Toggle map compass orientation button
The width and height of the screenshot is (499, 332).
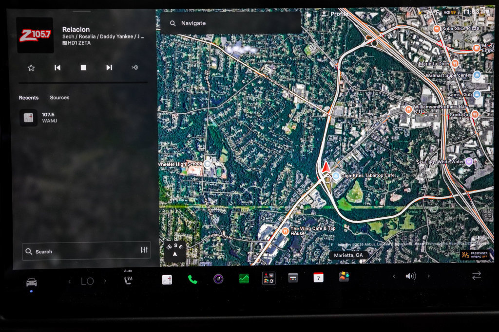175,251
